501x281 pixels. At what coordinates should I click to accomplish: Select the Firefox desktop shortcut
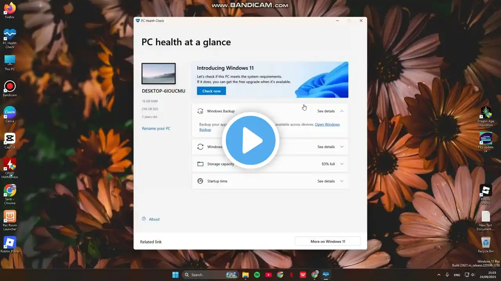tap(10, 10)
